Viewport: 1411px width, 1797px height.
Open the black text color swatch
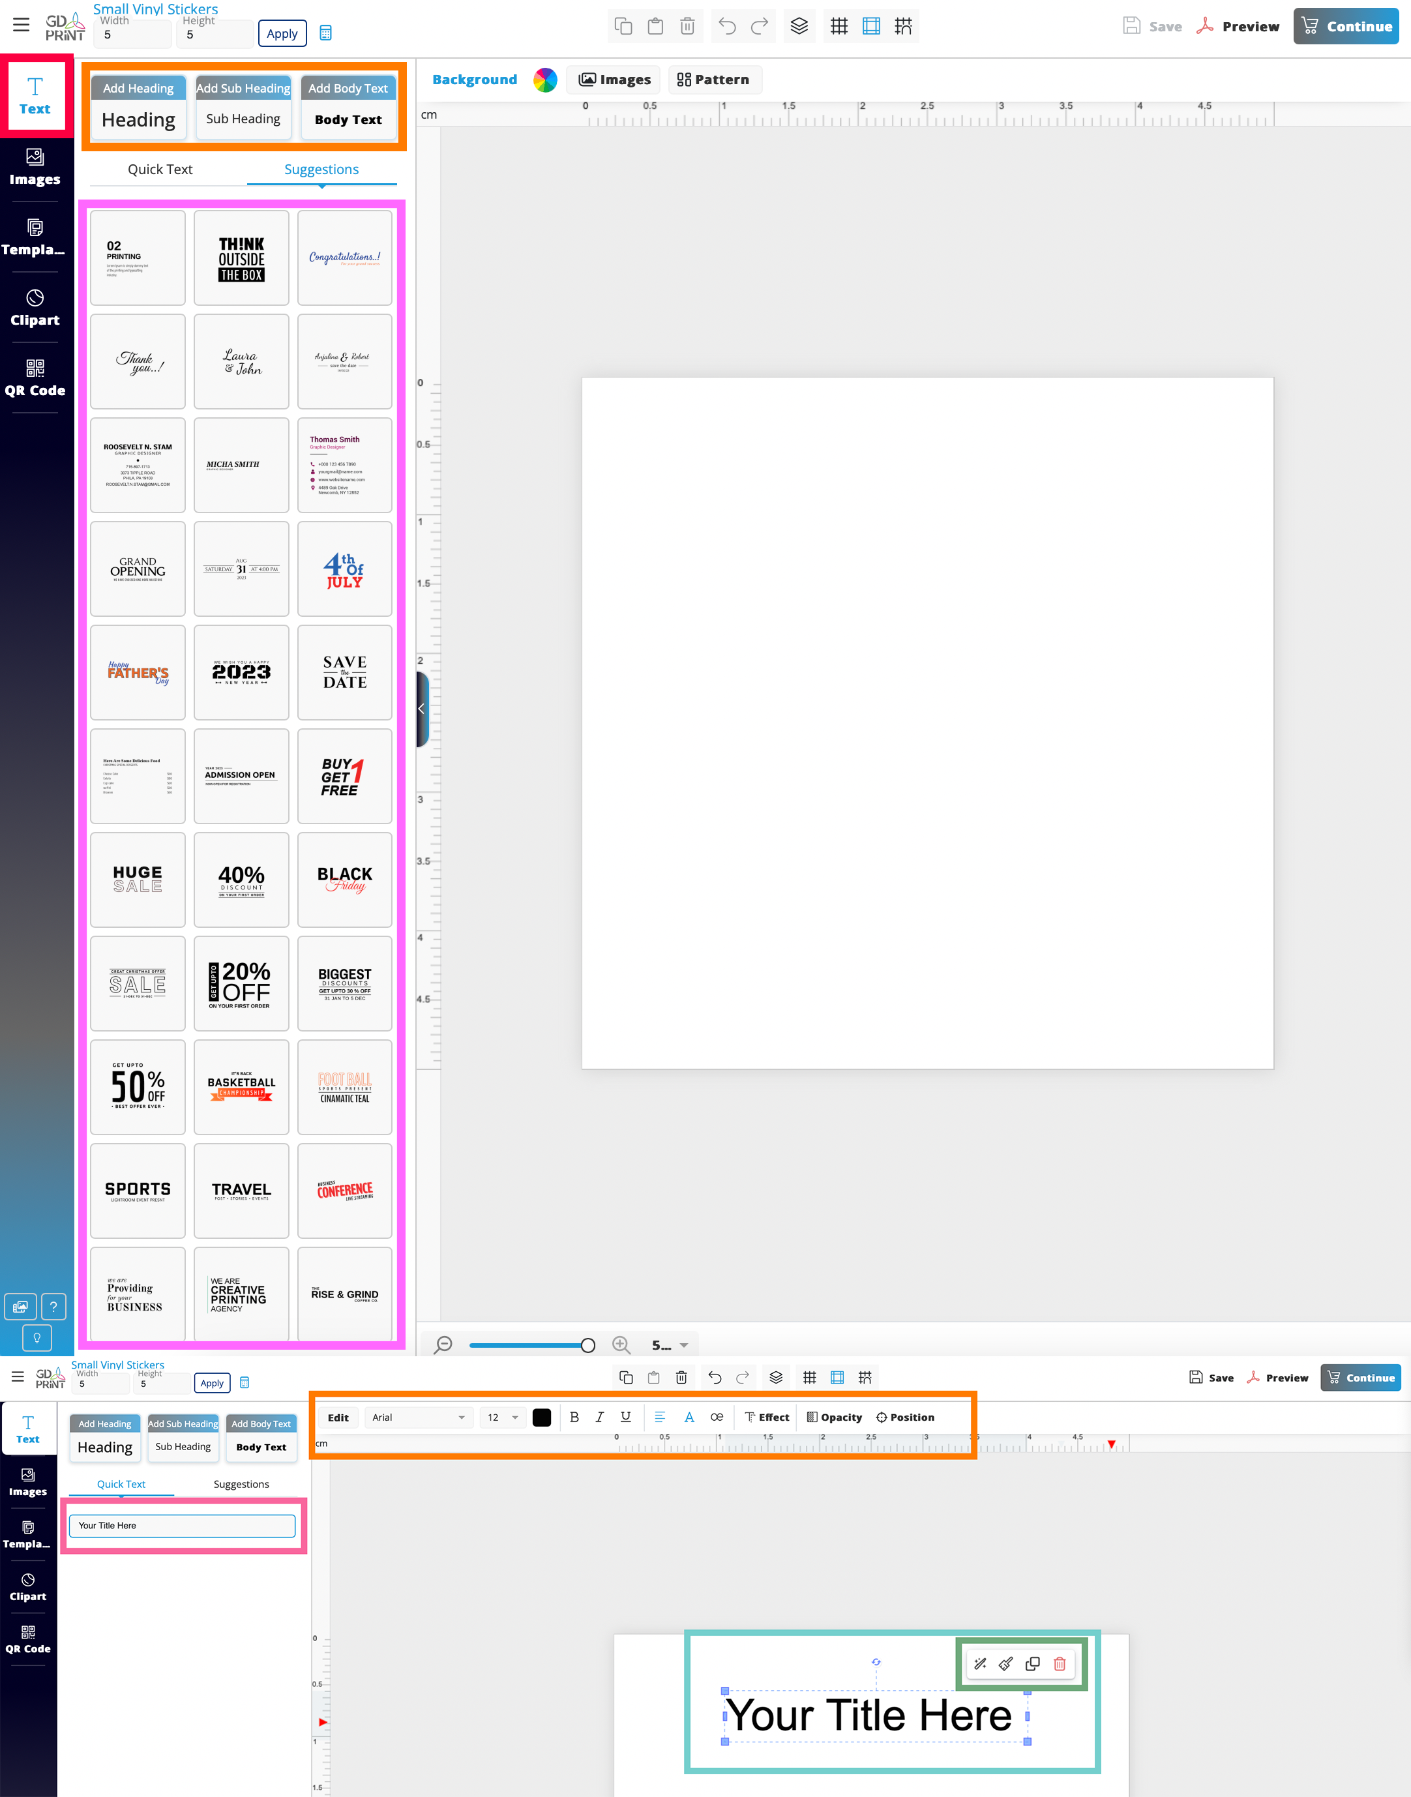pyautogui.click(x=542, y=1417)
